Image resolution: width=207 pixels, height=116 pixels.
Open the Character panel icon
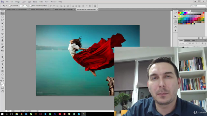point(175,27)
